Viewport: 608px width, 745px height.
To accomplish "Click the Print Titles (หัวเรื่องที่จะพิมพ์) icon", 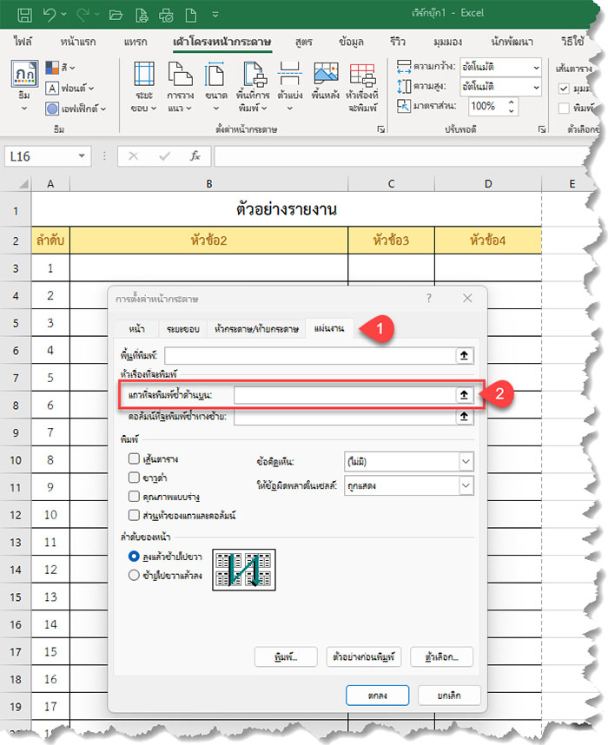I will point(361,86).
